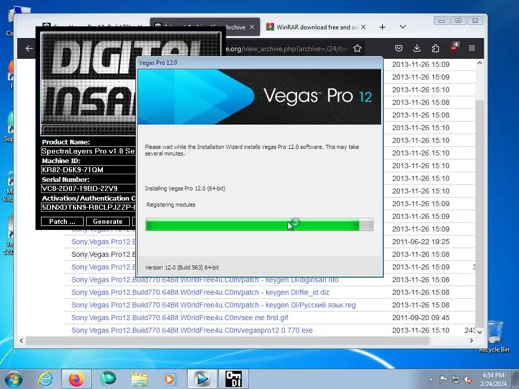Switch to Vegas Pro installer taskbar button
Screen dimensions: 519x389
click(x=202, y=379)
